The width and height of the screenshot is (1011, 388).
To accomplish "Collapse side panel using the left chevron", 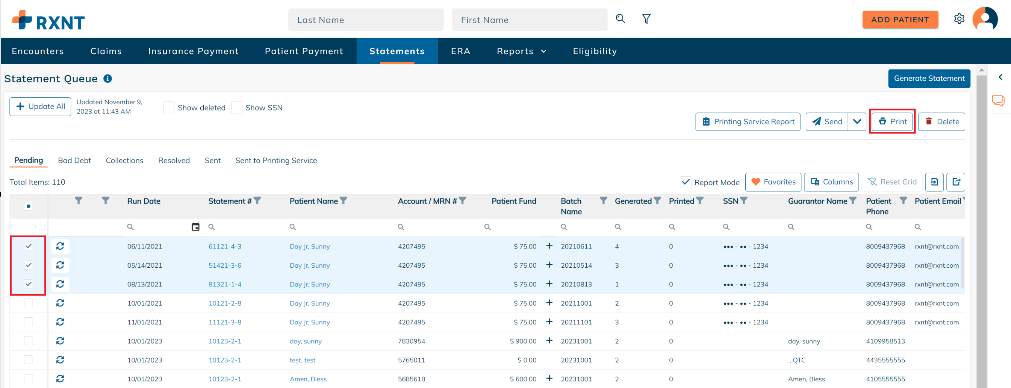I will [x=1000, y=77].
